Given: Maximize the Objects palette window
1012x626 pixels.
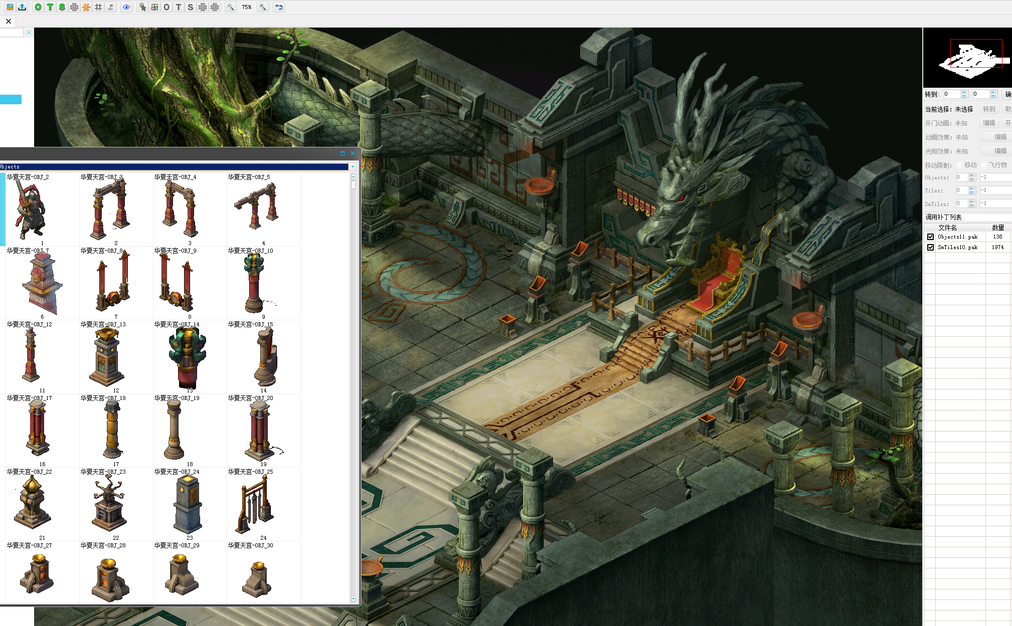Looking at the screenshot, I should 343,153.
